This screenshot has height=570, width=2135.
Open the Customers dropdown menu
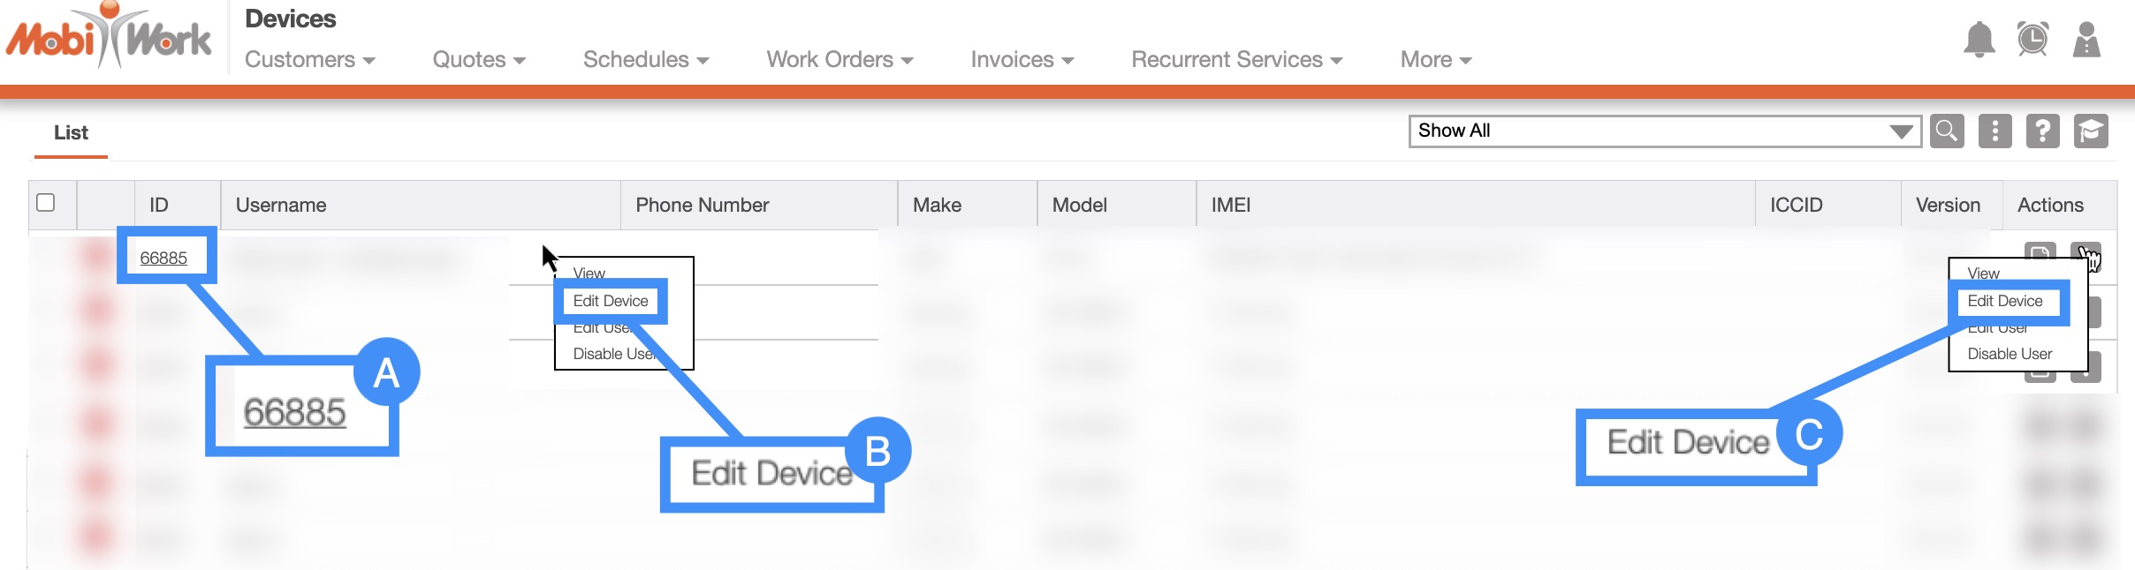tap(309, 60)
